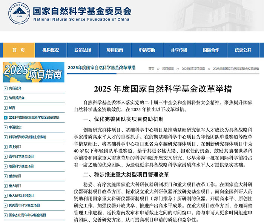Click the arrow icon beside 前言
Viewport: 264px width, 223px height.
click(x=6, y=108)
